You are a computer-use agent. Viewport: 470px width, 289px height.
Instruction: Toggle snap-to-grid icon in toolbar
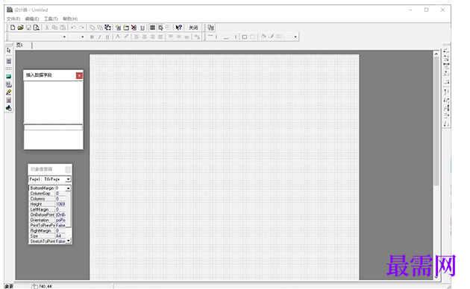tap(160, 28)
